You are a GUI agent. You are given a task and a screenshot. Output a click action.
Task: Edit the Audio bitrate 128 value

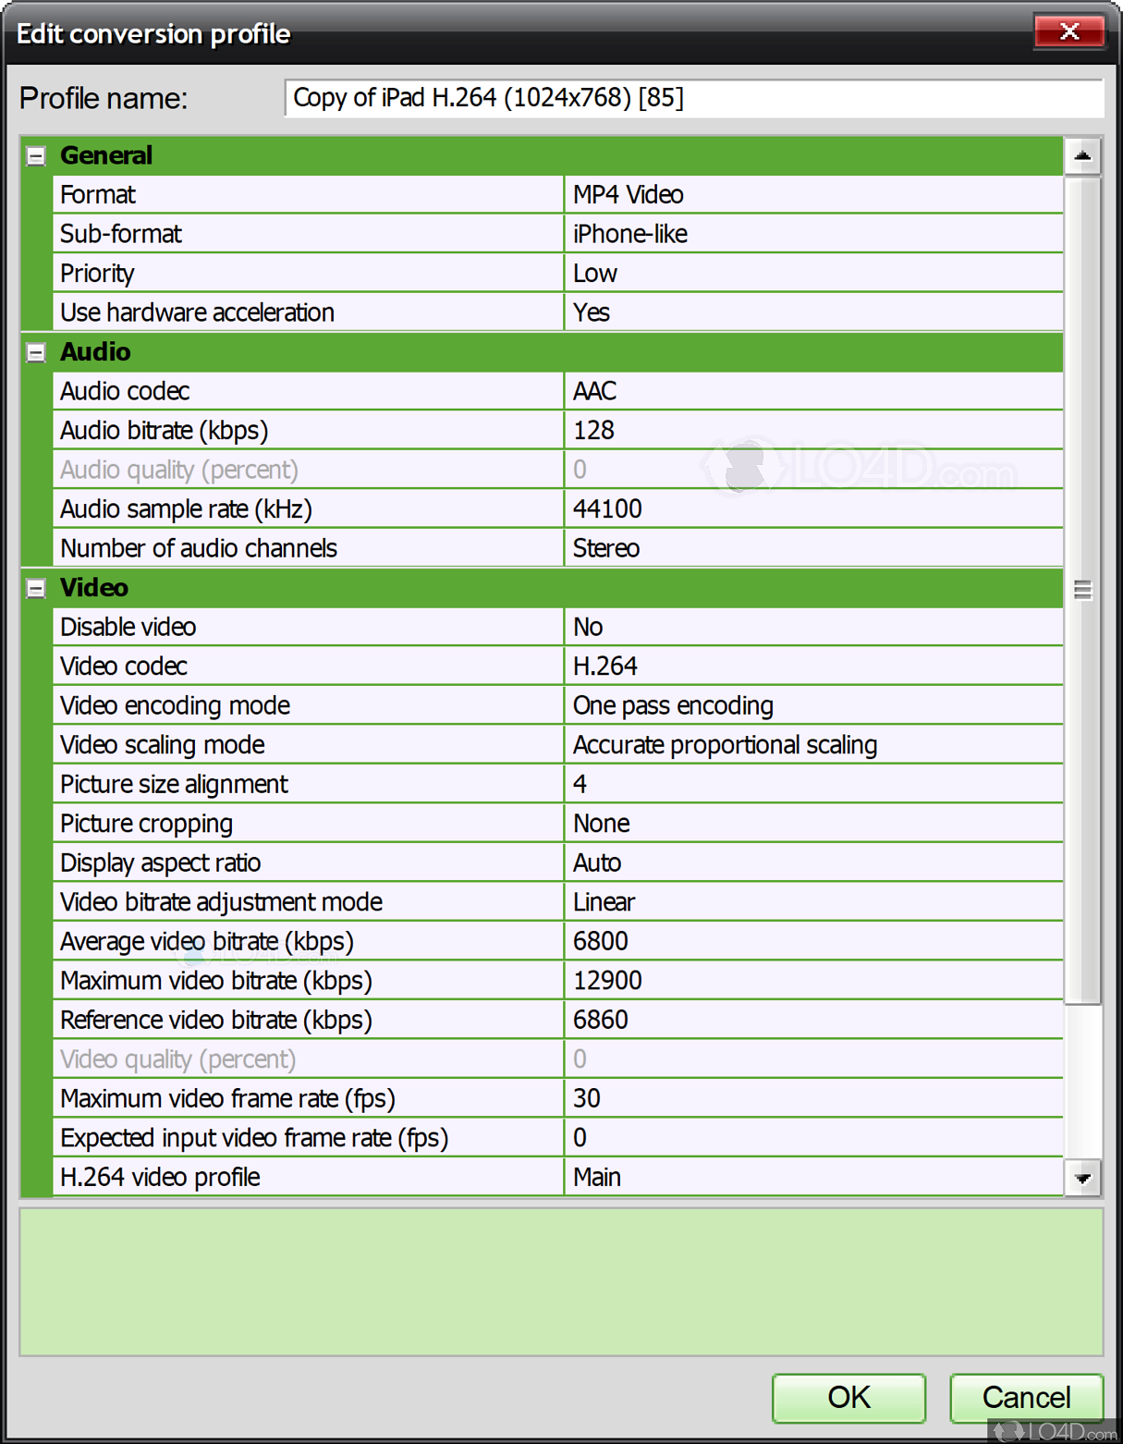(813, 429)
